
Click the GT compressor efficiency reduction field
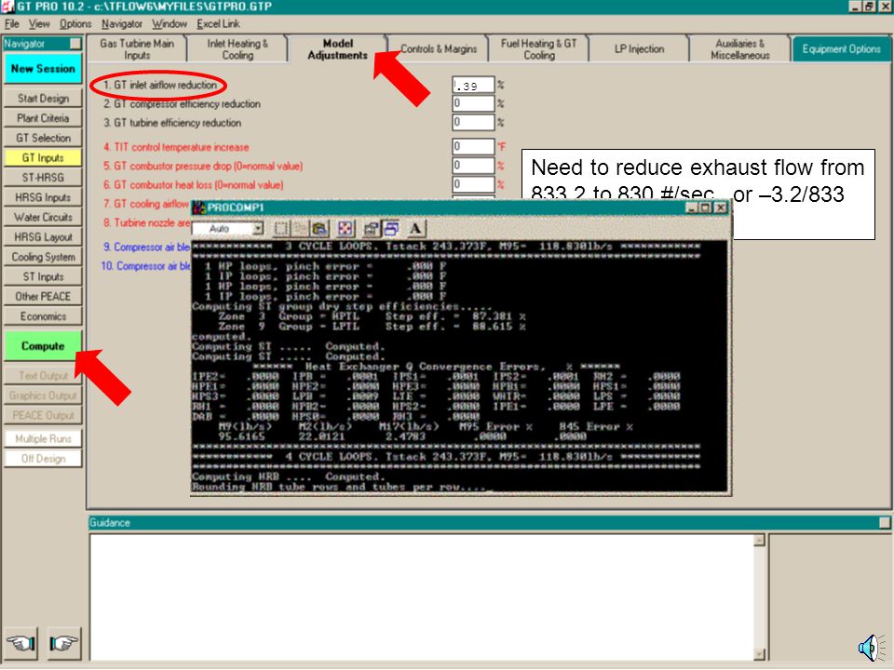473,103
